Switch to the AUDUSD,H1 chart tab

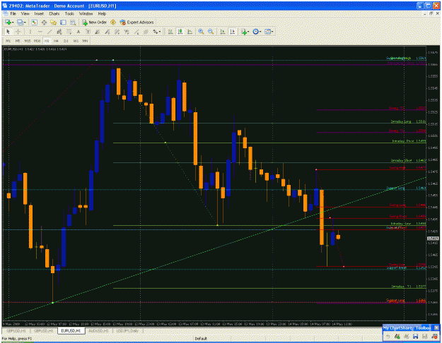tap(99, 330)
